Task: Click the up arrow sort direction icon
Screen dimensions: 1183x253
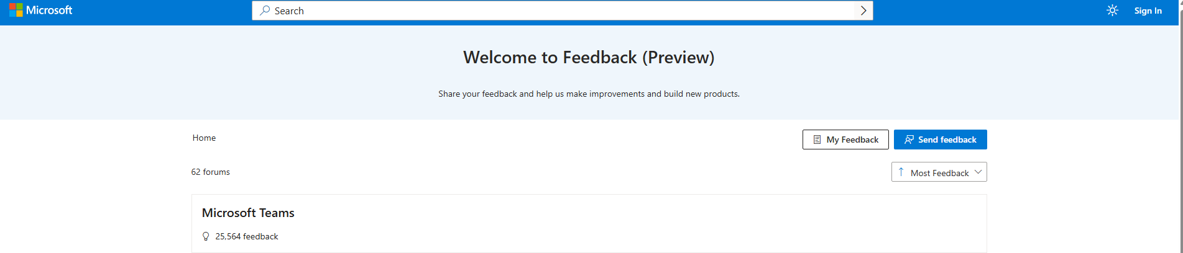Action: pos(901,172)
